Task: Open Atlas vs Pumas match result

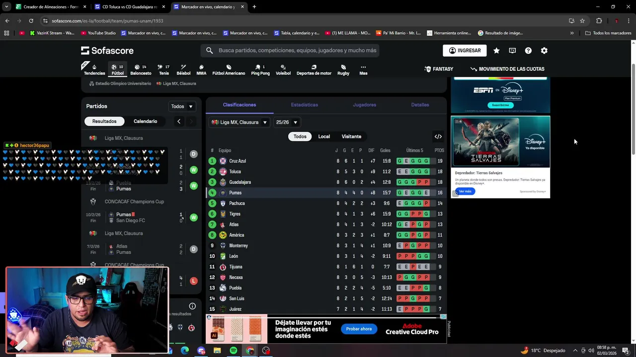Action: tap(142, 249)
